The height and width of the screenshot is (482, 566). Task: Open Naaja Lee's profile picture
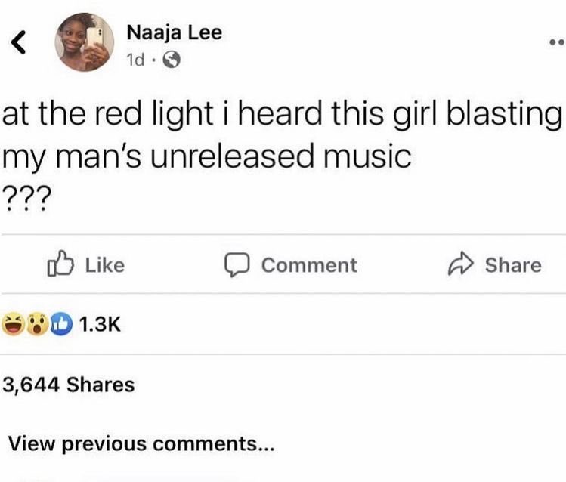click(85, 42)
